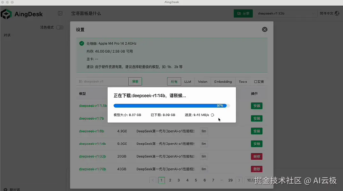Click the pagination ellipsis
The height and width of the screenshot is (191, 343).
click(x=222, y=180)
